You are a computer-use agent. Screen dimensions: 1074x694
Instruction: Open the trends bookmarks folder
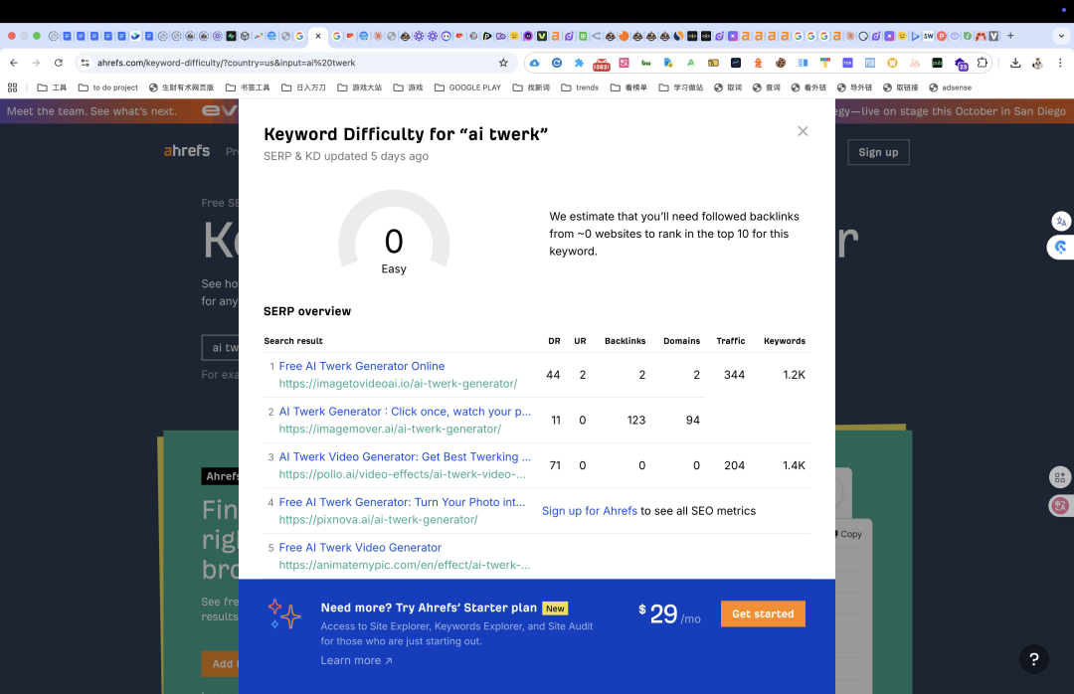[580, 87]
